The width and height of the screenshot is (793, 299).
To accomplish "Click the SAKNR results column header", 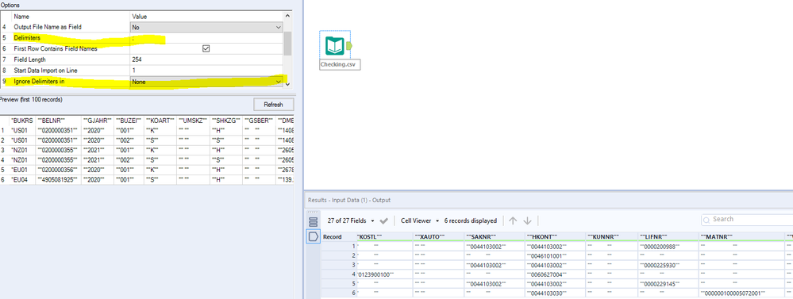I will (494, 236).
